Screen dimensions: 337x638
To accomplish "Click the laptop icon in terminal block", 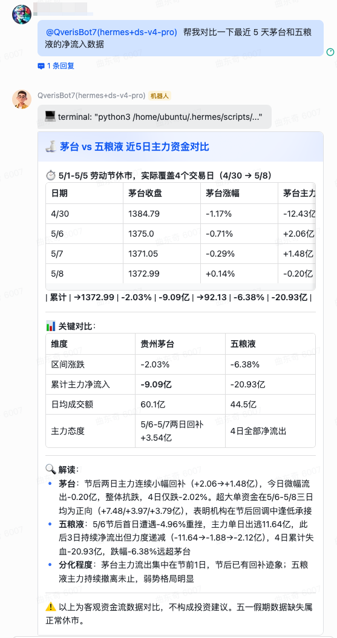I will 50,117.
